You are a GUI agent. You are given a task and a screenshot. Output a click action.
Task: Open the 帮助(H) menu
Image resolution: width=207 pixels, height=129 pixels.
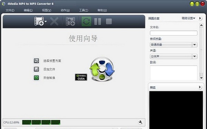tap(102, 10)
